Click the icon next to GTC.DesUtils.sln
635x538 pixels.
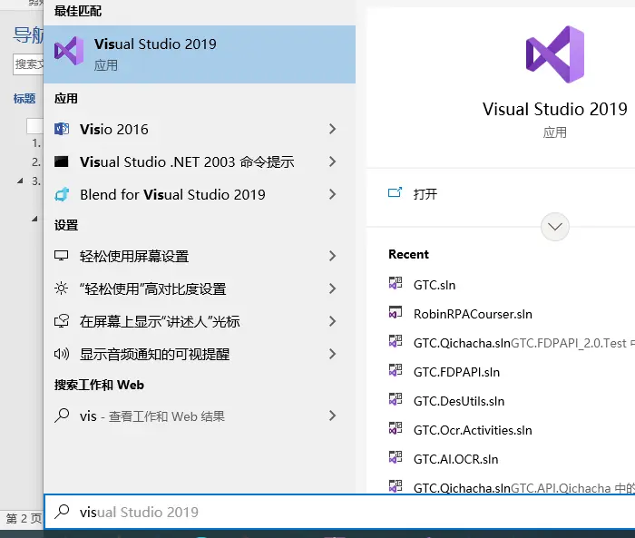396,399
